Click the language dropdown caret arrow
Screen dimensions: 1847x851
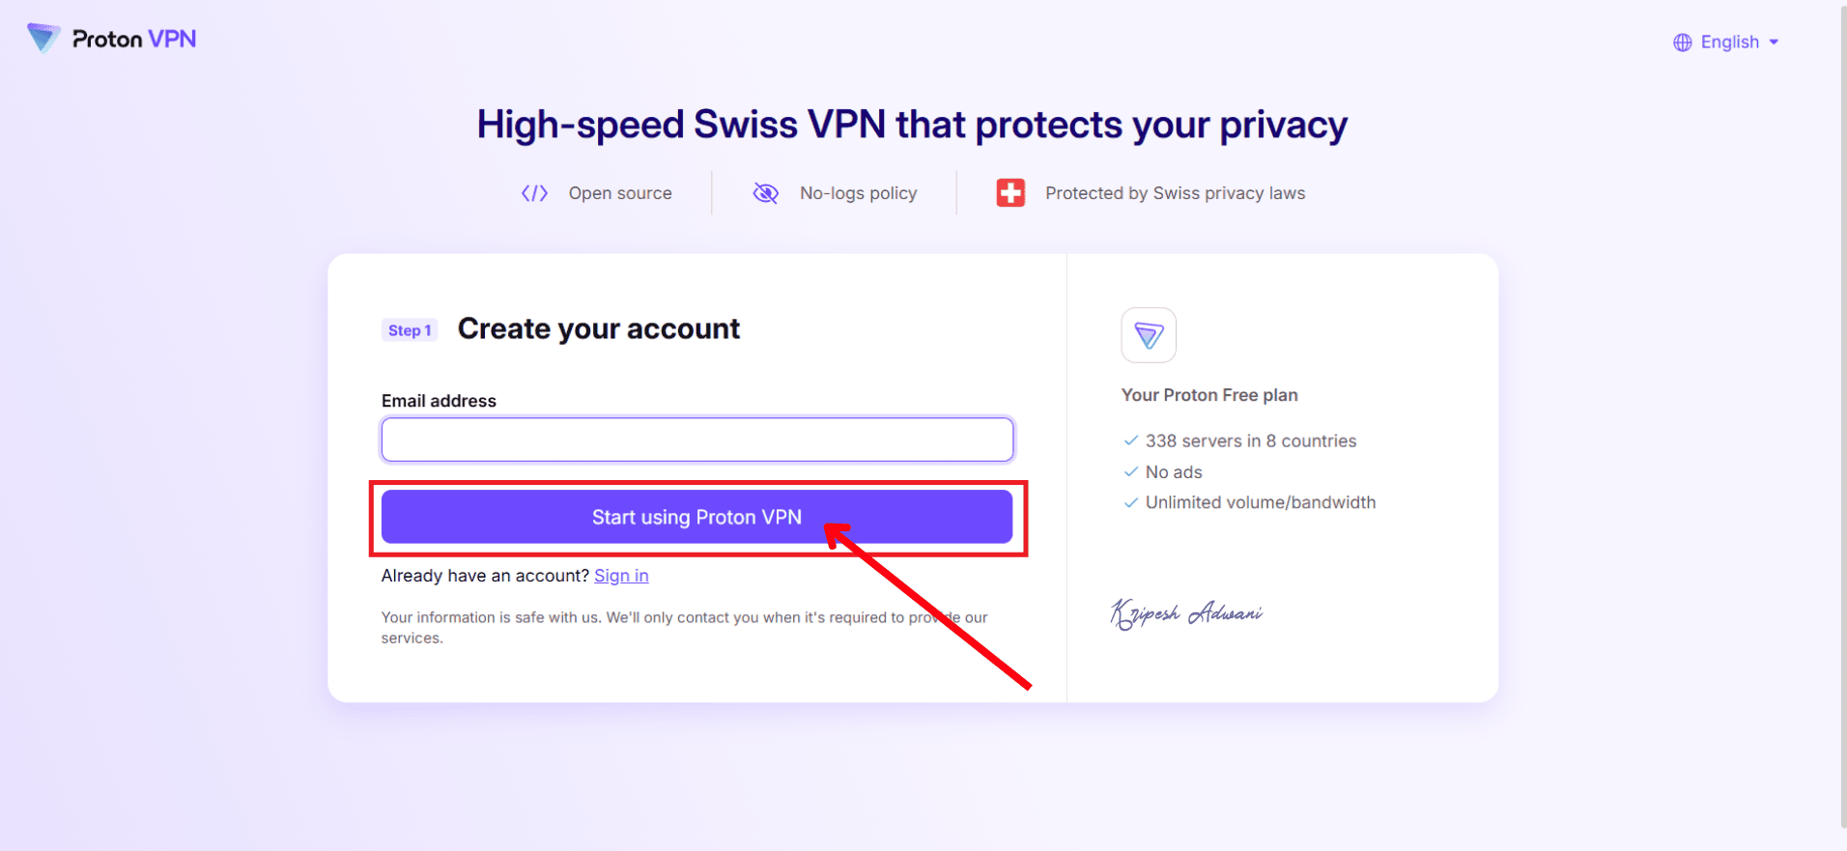click(1774, 43)
